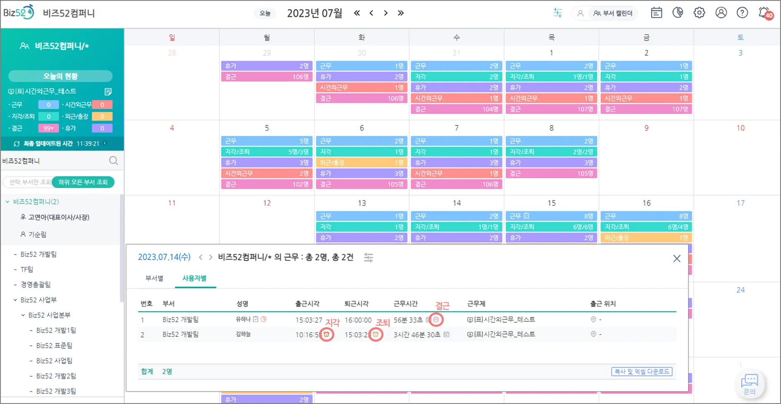
Task: Open the user profile icon
Action: coord(721,13)
